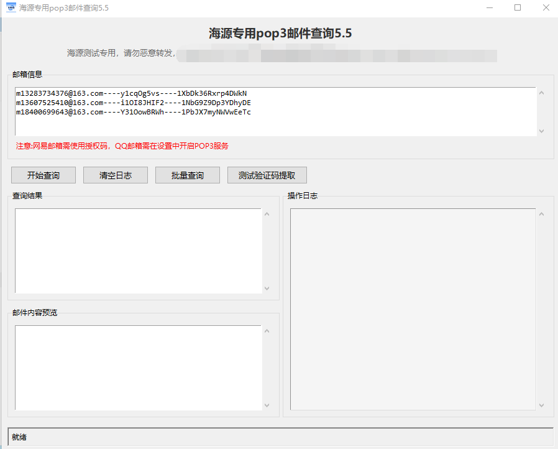558x449 pixels.
Task: Click up arrow of 查询结果 scrollbar
Action: [267, 215]
